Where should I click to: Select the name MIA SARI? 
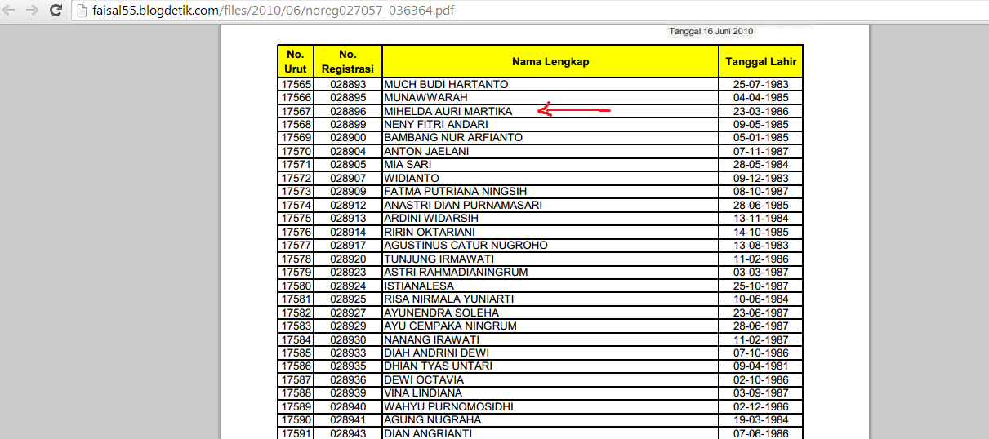(x=408, y=164)
